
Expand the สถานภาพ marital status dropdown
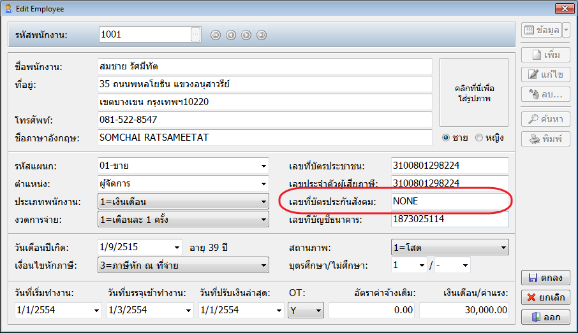pos(503,247)
